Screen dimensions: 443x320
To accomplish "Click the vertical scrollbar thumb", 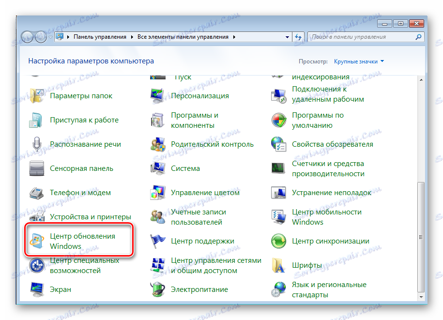I will (x=421, y=237).
